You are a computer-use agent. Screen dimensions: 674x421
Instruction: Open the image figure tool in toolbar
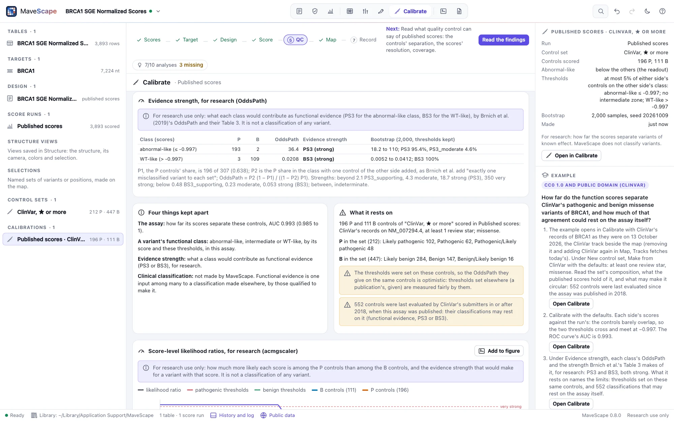click(443, 11)
